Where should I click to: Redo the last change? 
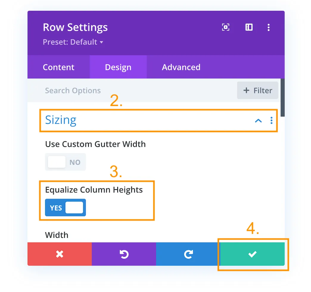coord(188,254)
